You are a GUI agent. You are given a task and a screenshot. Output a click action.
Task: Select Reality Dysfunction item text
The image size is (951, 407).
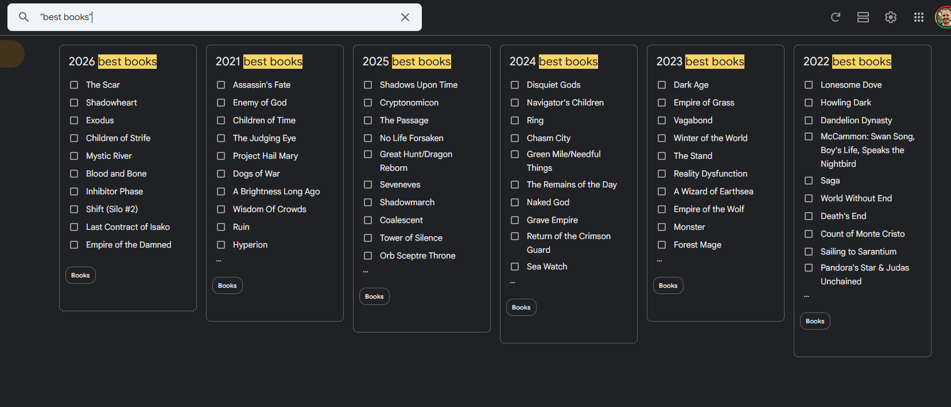pyautogui.click(x=711, y=174)
